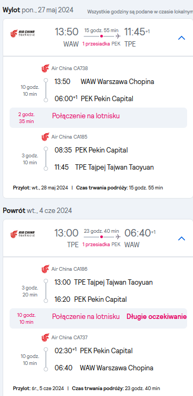
Task: Select the 'Długie oczekiwanie' warning text
Action: pyautogui.click(x=157, y=317)
